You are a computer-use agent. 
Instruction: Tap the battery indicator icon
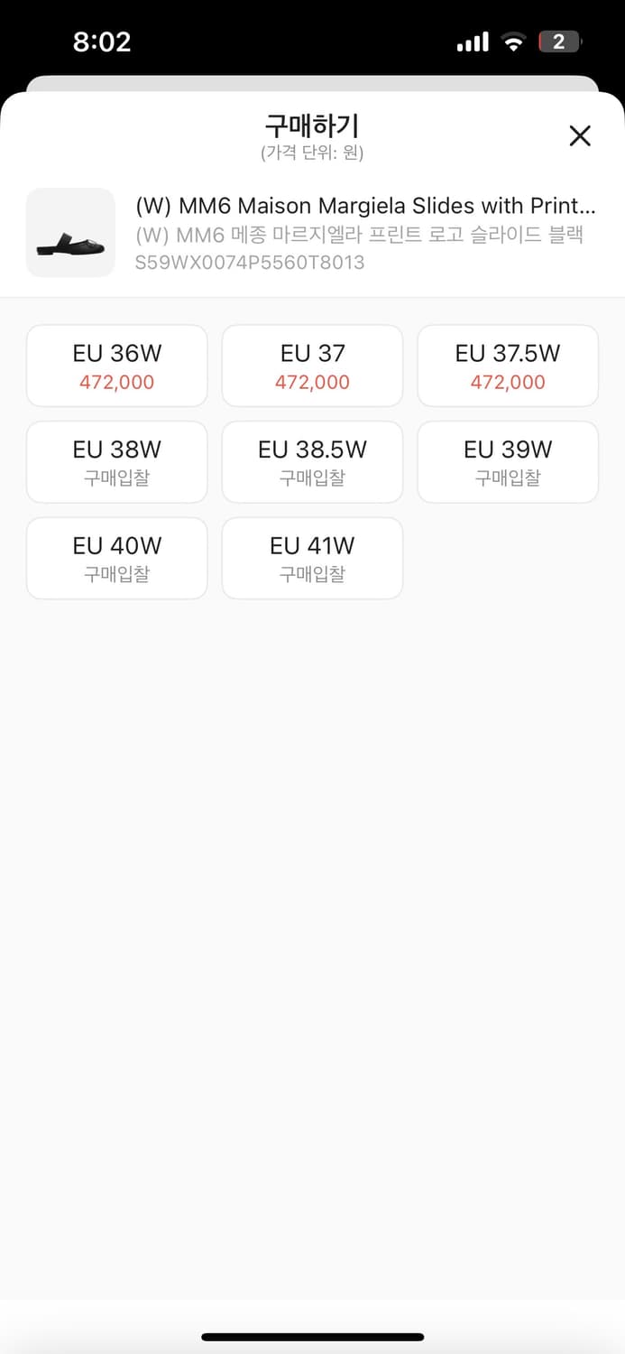click(560, 42)
